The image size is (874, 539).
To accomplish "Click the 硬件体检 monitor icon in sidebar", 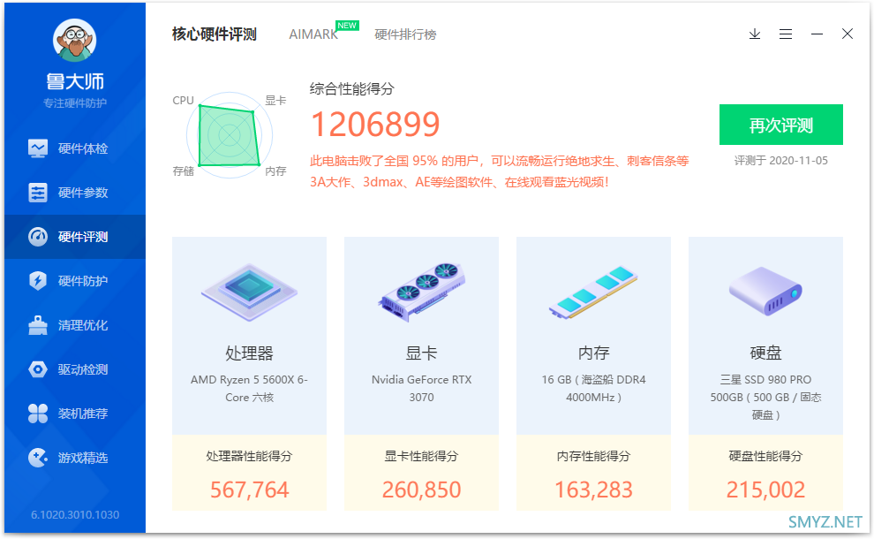I will click(x=38, y=148).
